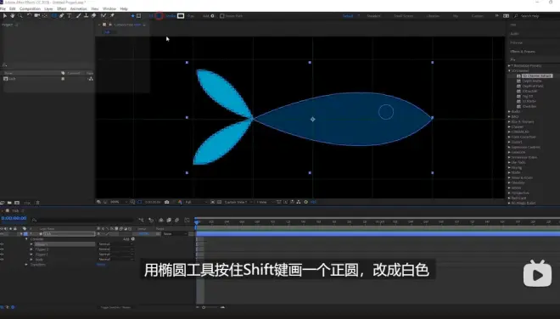Select the Brush tool
This screenshot has height=319, width=560.
[x=78, y=16]
